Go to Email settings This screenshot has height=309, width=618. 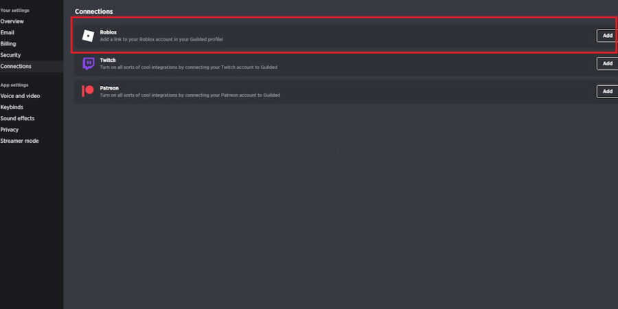coord(7,33)
